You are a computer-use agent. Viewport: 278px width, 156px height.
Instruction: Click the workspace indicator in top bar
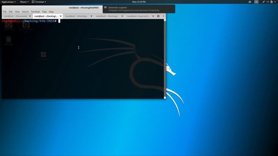click(256, 2)
